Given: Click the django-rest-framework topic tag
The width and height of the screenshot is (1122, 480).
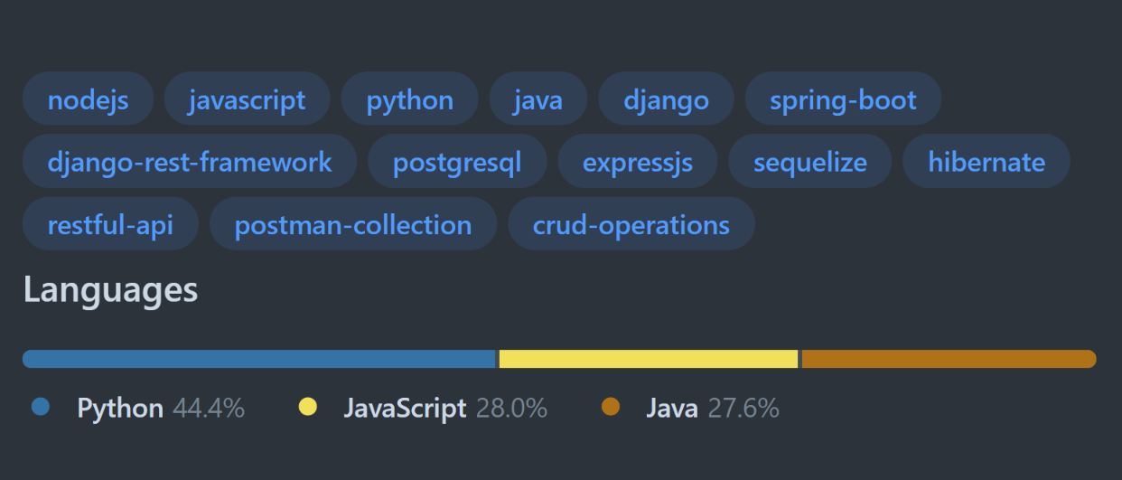Looking at the screenshot, I should click(x=190, y=162).
